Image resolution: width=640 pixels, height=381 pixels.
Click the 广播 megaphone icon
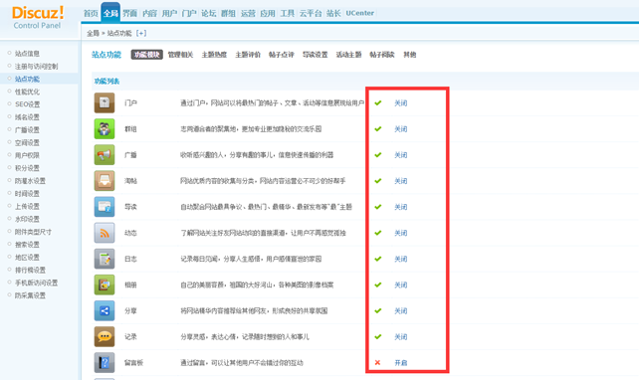pos(105,155)
